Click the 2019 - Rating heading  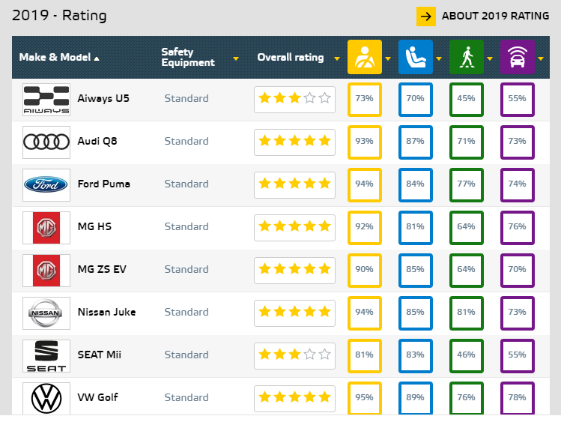coord(59,16)
